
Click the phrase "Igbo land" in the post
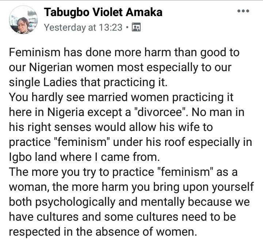click(x=33, y=157)
